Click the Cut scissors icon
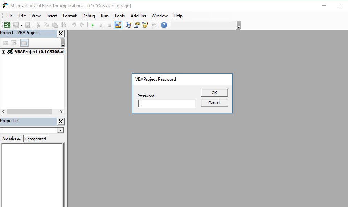This screenshot has width=348, height=207. pos(38,25)
